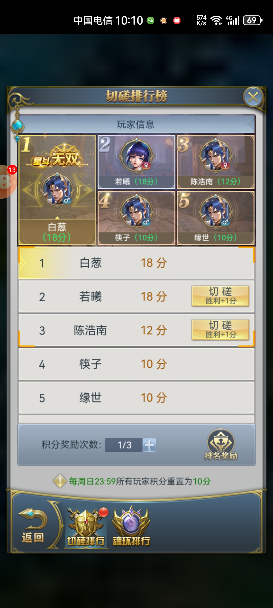Select the rank 1 白葱 list row
This screenshot has height=608, width=273.
point(136,263)
